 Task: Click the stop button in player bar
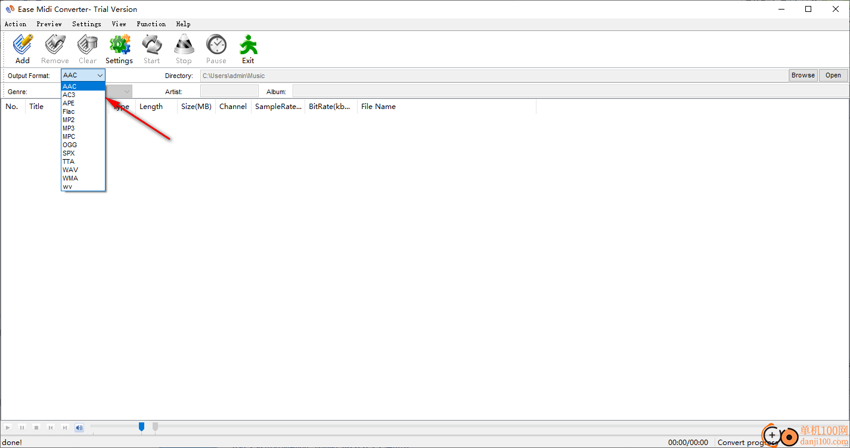pos(36,427)
